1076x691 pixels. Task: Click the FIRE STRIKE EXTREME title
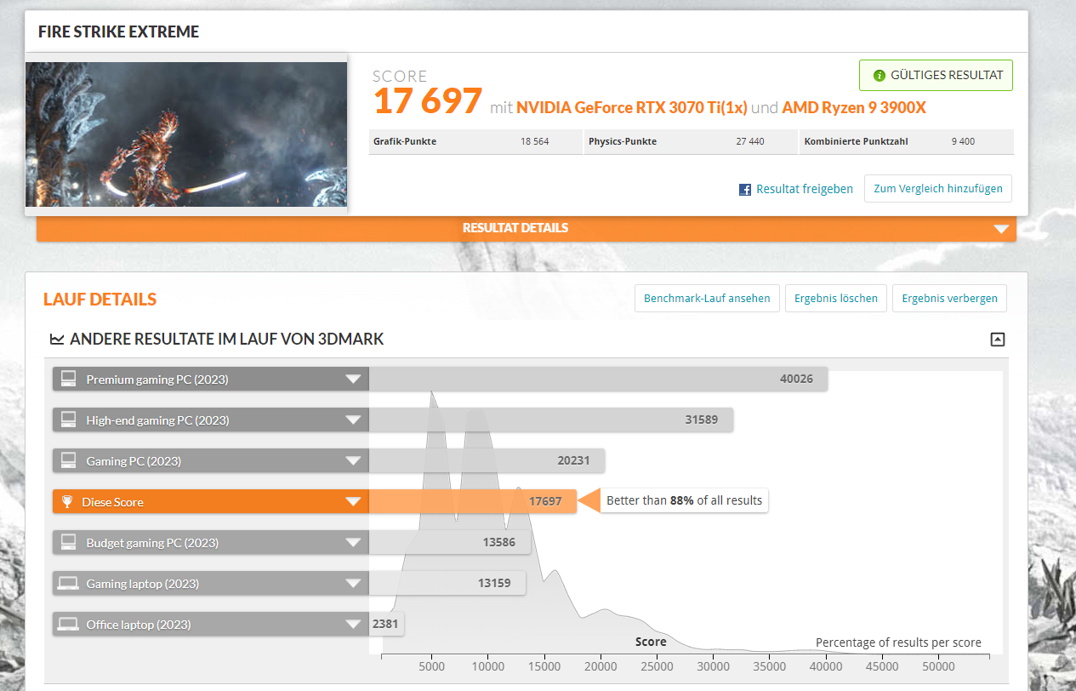(x=118, y=32)
